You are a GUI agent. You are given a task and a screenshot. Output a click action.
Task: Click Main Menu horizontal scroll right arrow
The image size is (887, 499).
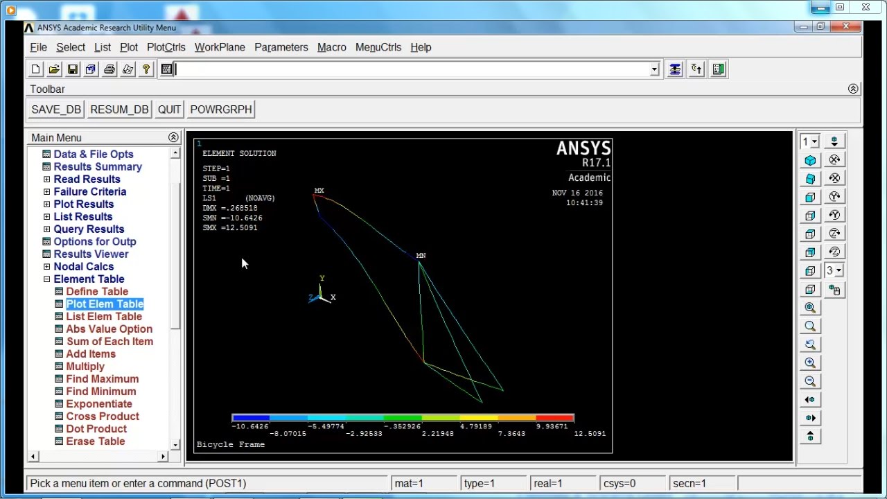tap(164, 456)
